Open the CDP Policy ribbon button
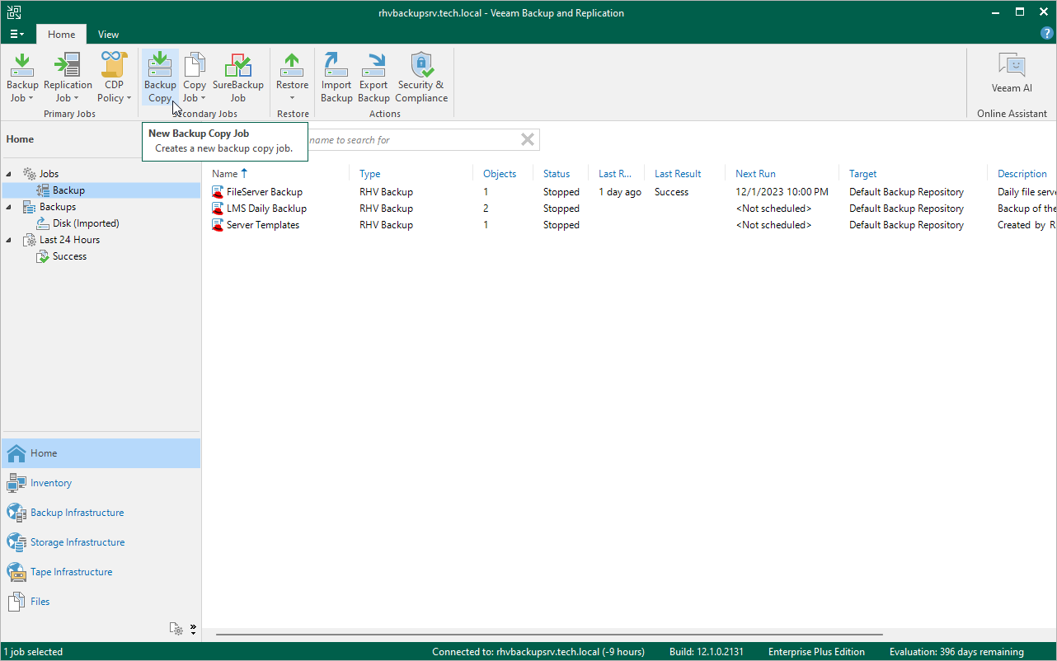 (115, 77)
